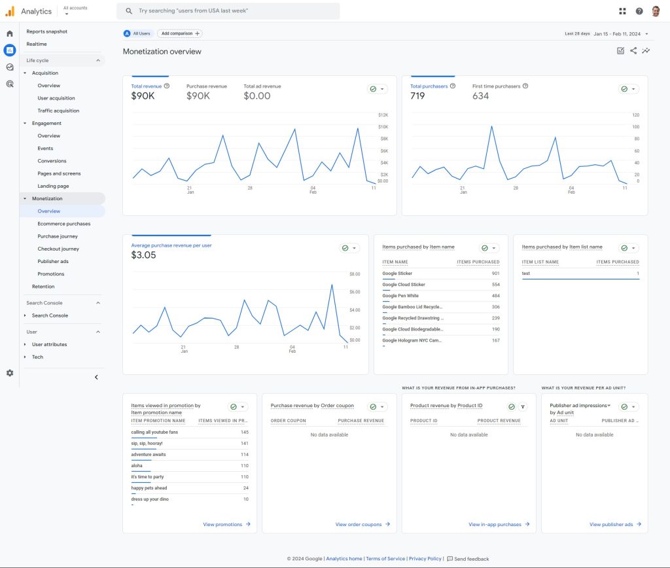Screen dimensions: 670x568
Task: Click View in-app purchases link
Action: tap(499, 524)
